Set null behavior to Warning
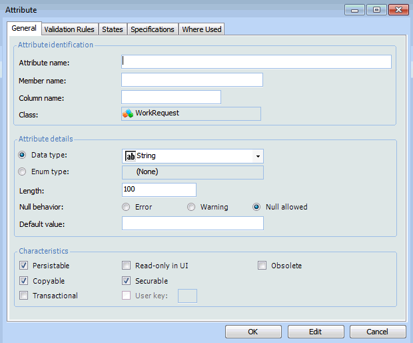Screen dimensions: 413x343 [x=191, y=207]
